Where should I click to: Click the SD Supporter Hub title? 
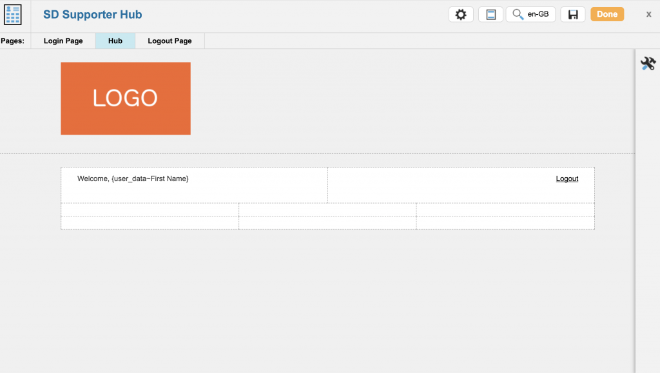[92, 14]
